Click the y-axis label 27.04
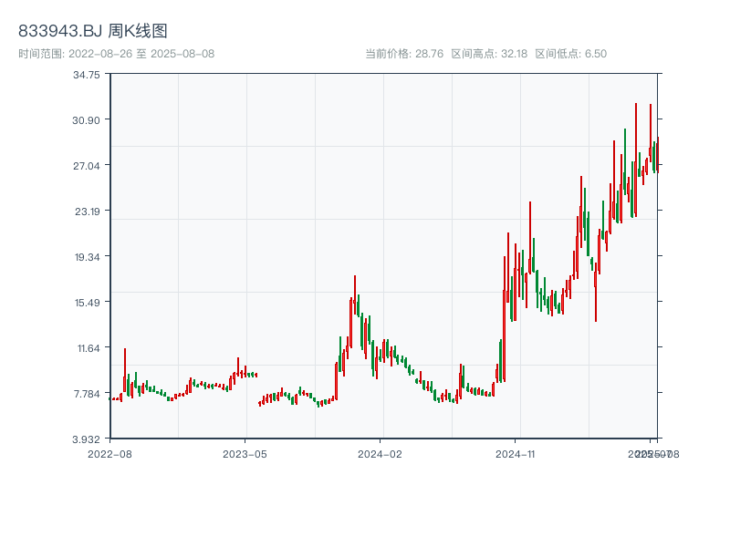The image size is (730, 547). click(x=86, y=166)
